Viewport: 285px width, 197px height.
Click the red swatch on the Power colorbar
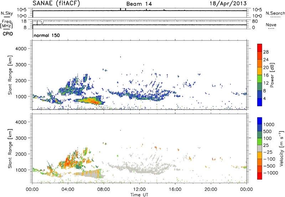[x=260, y=48]
